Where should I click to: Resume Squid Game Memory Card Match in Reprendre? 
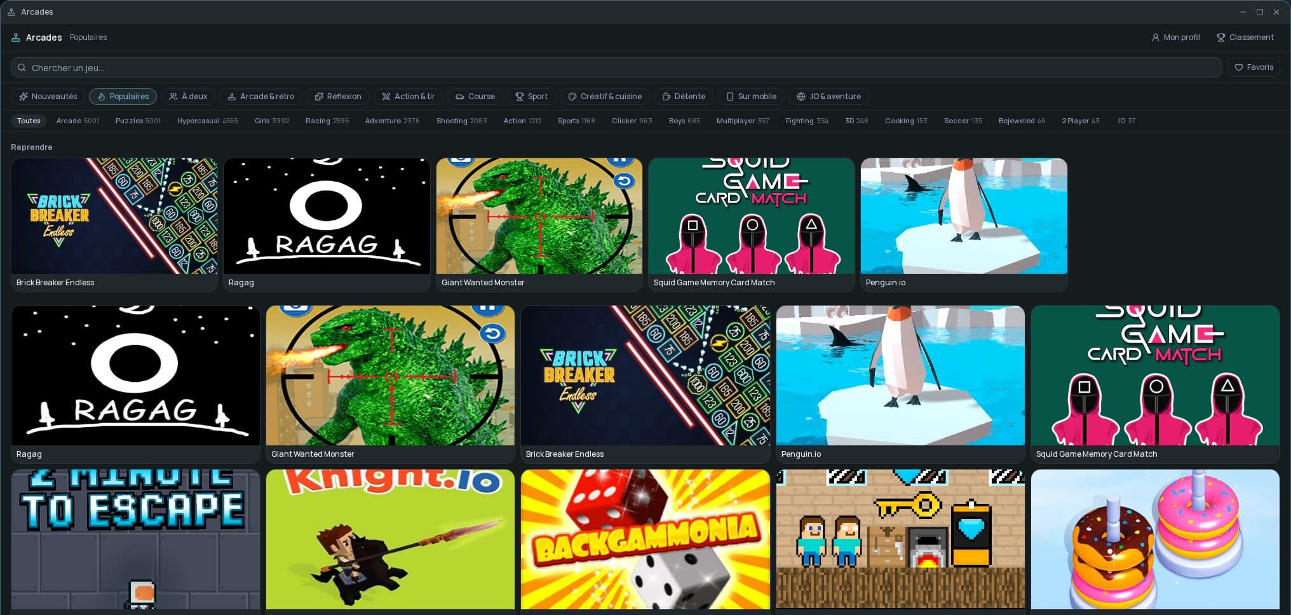(x=752, y=225)
